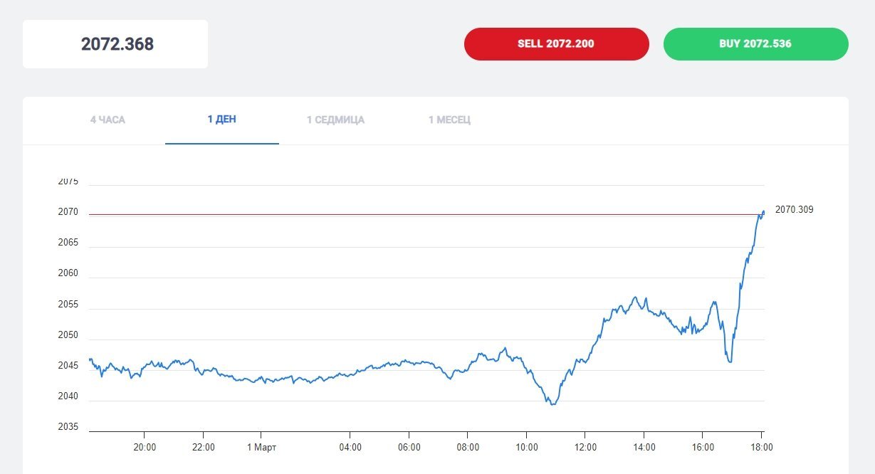The width and height of the screenshot is (875, 474).
Task: Switch to the 1 МЕСЕЦ tab
Action: pyautogui.click(x=449, y=120)
